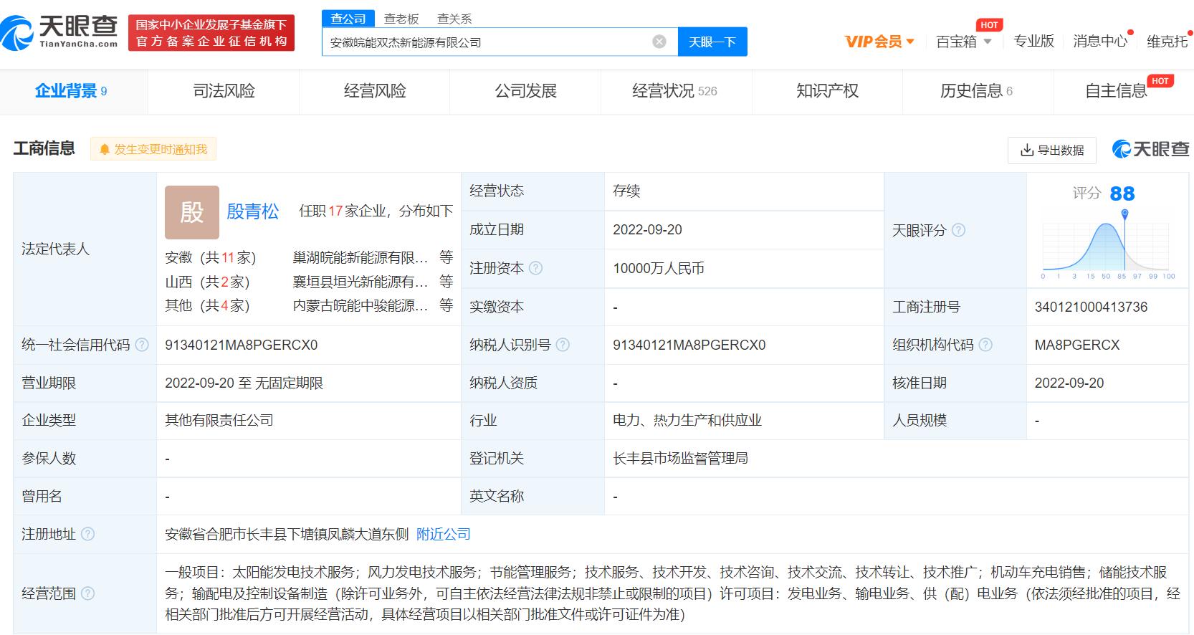This screenshot has width=1194, height=635.
Task: Click the 长丰县市场监督管理局 registration authority text
Action: pos(680,458)
